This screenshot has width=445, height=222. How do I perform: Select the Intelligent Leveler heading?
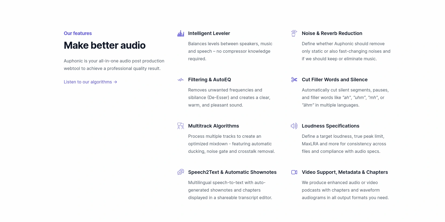coord(209,33)
